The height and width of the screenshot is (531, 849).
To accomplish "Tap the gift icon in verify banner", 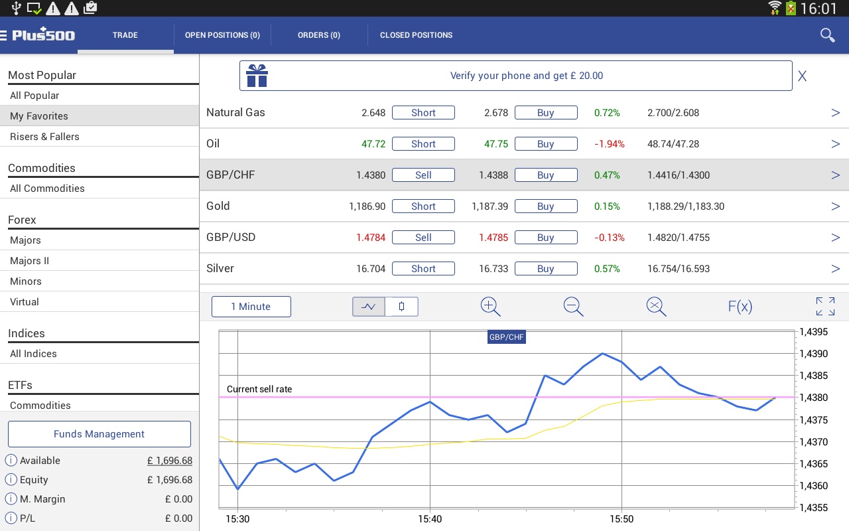I will tap(257, 76).
